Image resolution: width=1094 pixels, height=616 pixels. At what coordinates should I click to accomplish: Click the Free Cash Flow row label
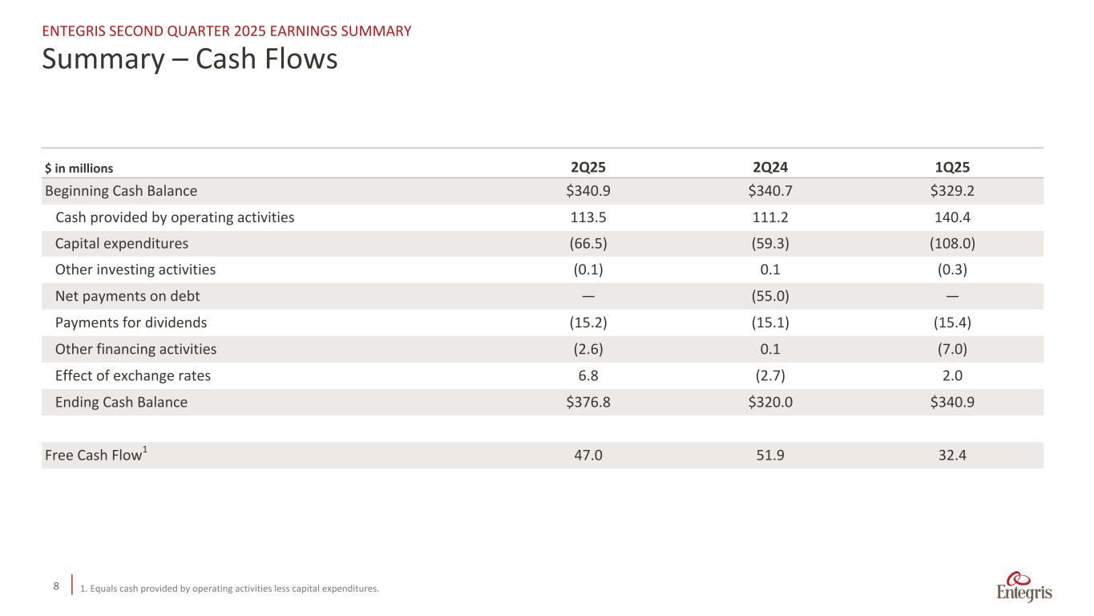coord(95,456)
